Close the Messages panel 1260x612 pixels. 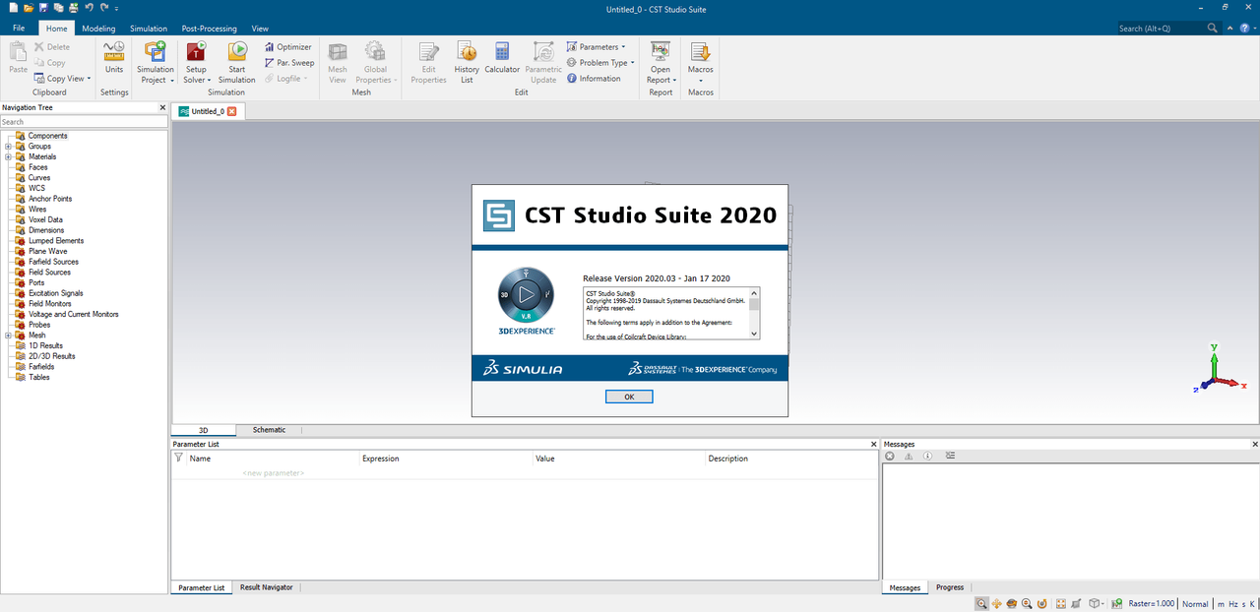tap(1254, 444)
